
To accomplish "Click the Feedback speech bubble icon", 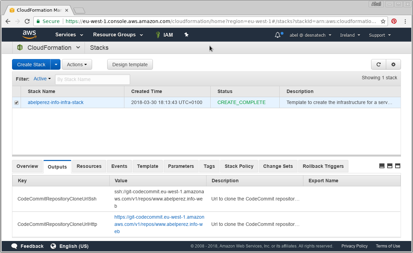I will pos(14,246).
